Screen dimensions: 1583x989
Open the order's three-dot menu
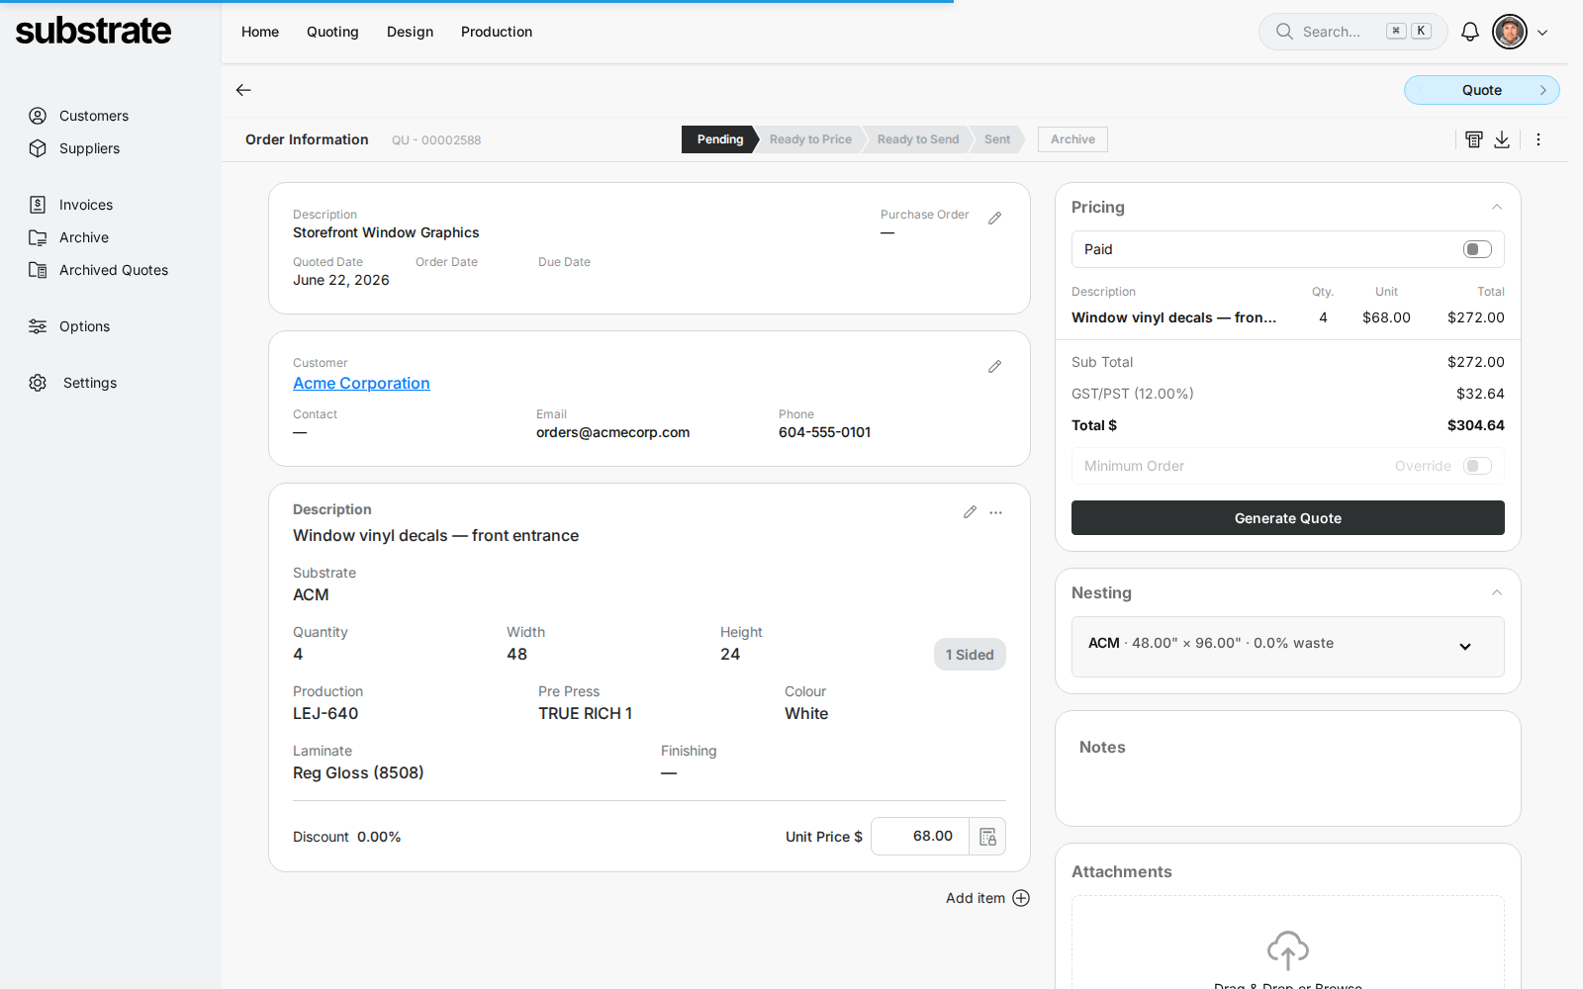click(1538, 139)
